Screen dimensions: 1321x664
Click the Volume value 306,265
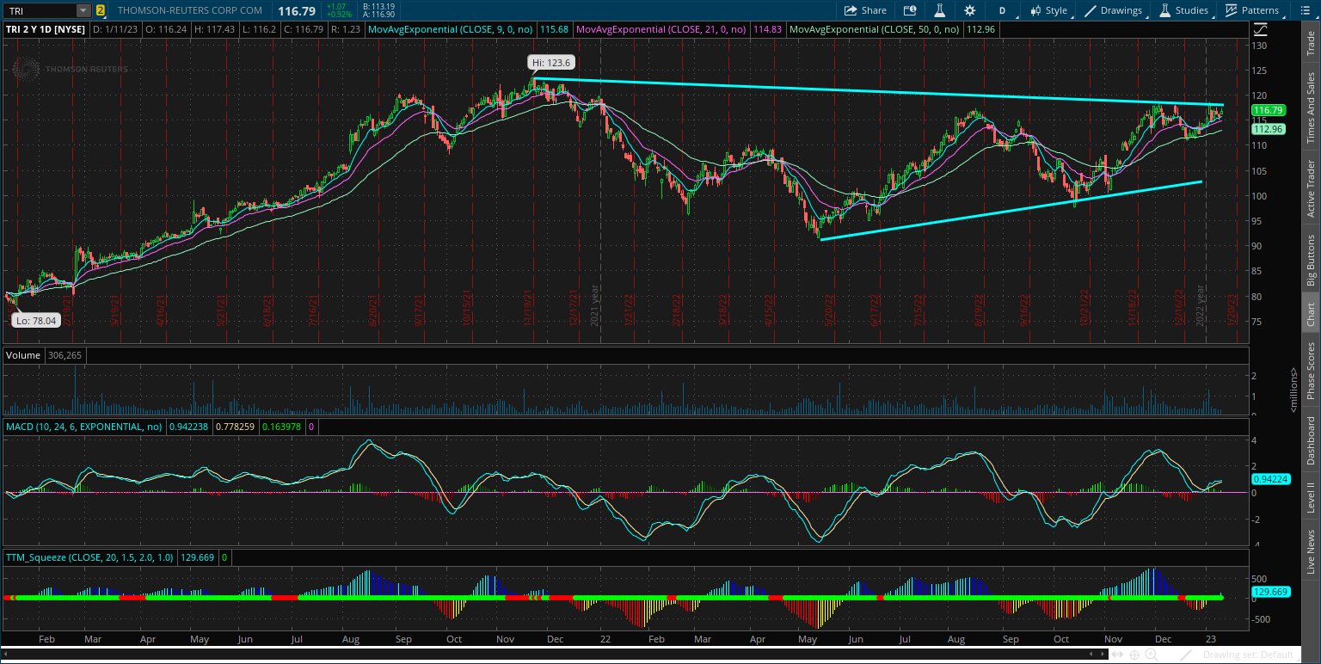point(65,354)
